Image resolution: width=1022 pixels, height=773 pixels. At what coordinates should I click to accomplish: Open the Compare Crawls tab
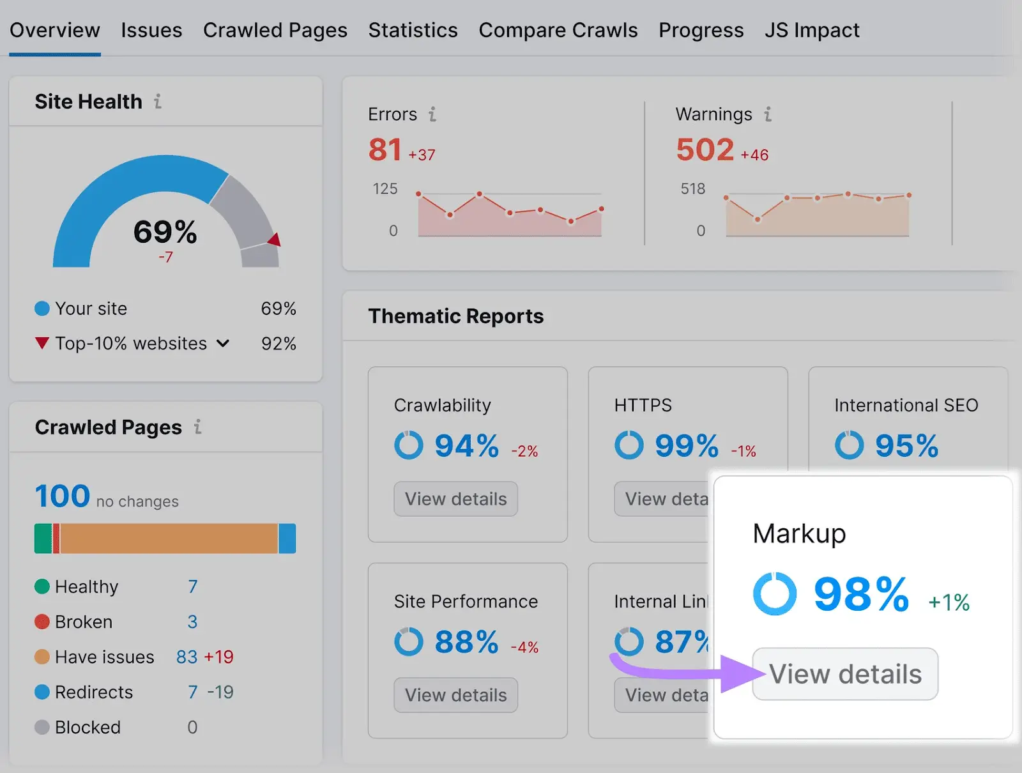[558, 29]
